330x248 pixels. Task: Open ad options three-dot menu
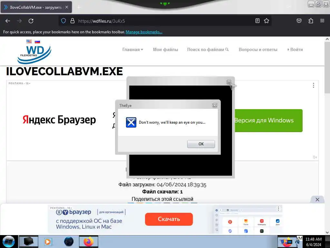pyautogui.click(x=313, y=85)
